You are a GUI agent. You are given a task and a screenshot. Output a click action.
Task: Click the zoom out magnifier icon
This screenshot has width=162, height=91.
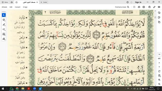tap(159, 84)
